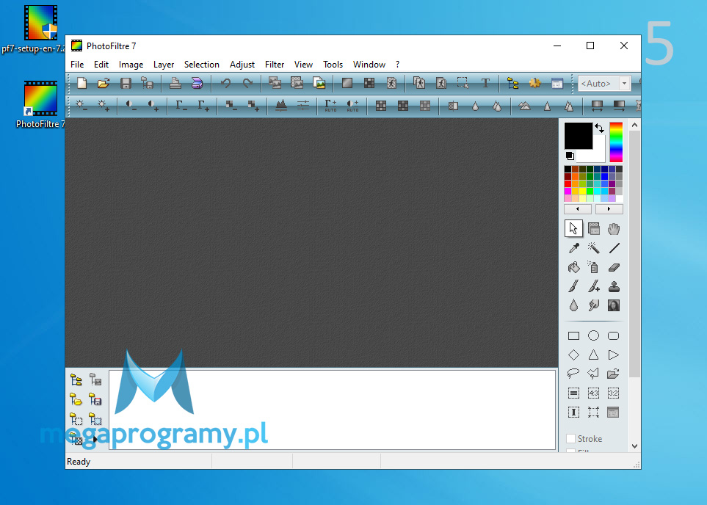This screenshot has width=707, height=505.
Task: Increase brightness with the sun plus icon
Action: pos(104,106)
